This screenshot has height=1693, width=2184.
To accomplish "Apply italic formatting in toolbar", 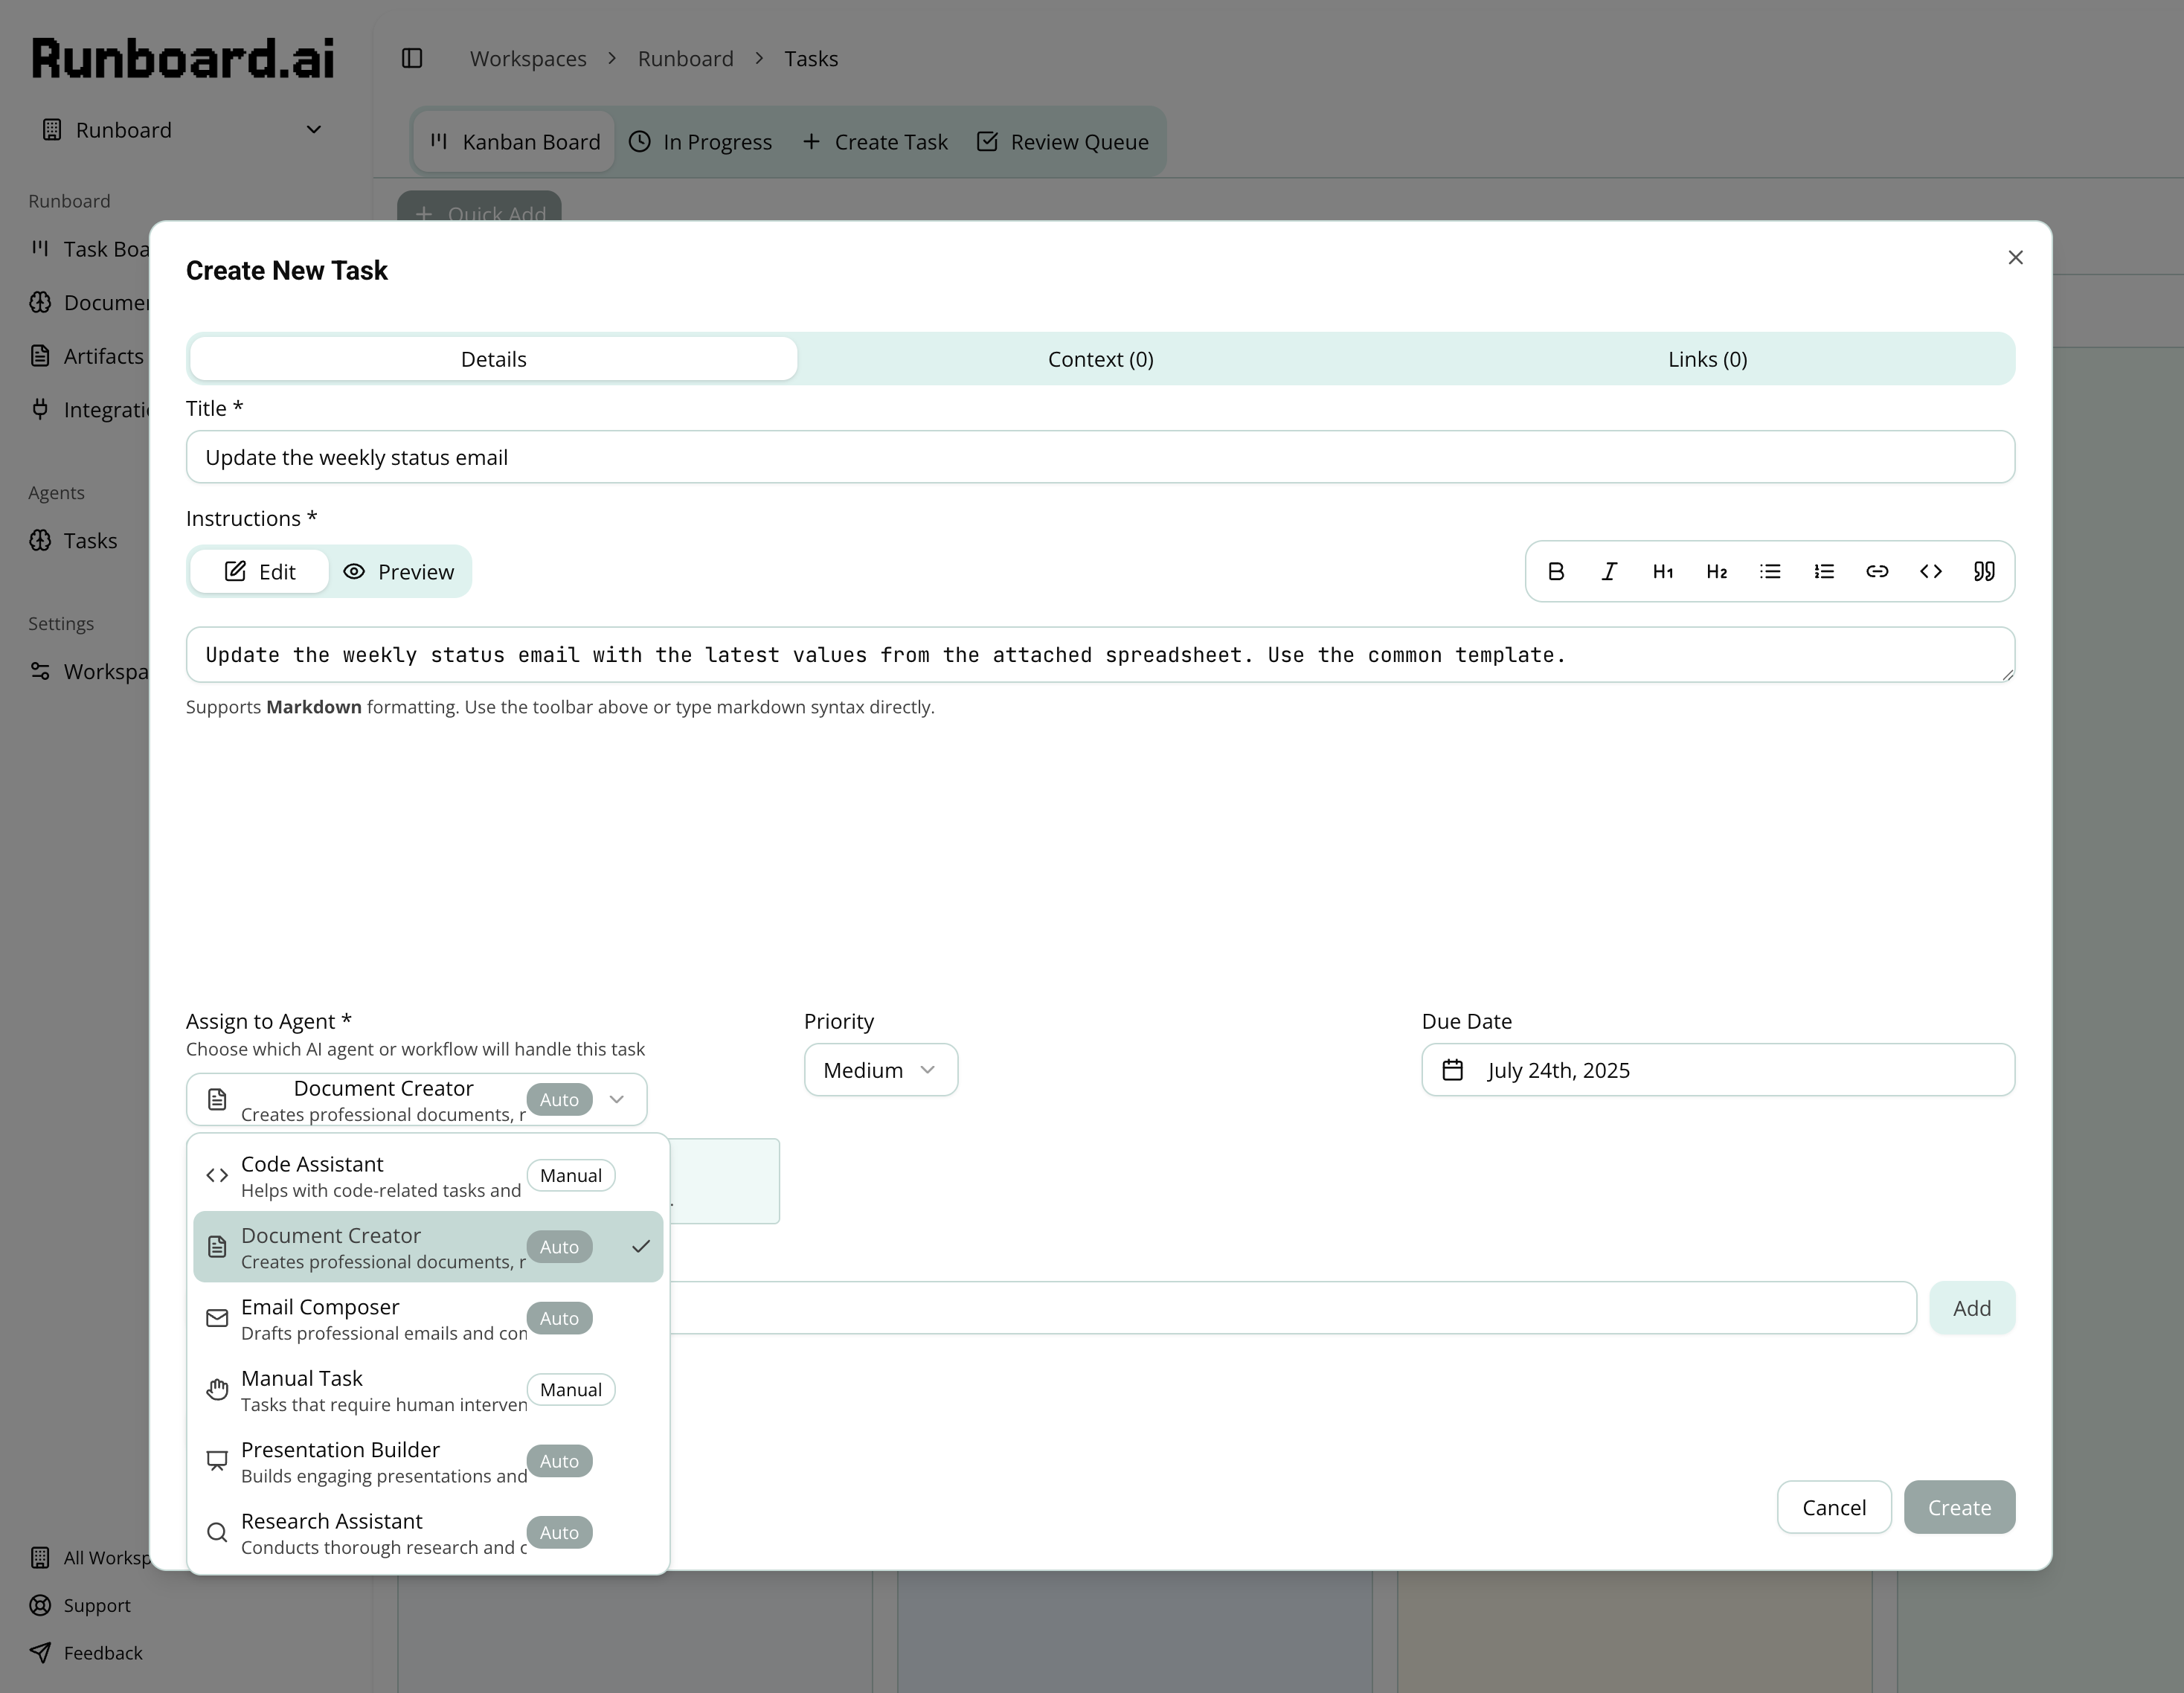I will tap(1609, 571).
